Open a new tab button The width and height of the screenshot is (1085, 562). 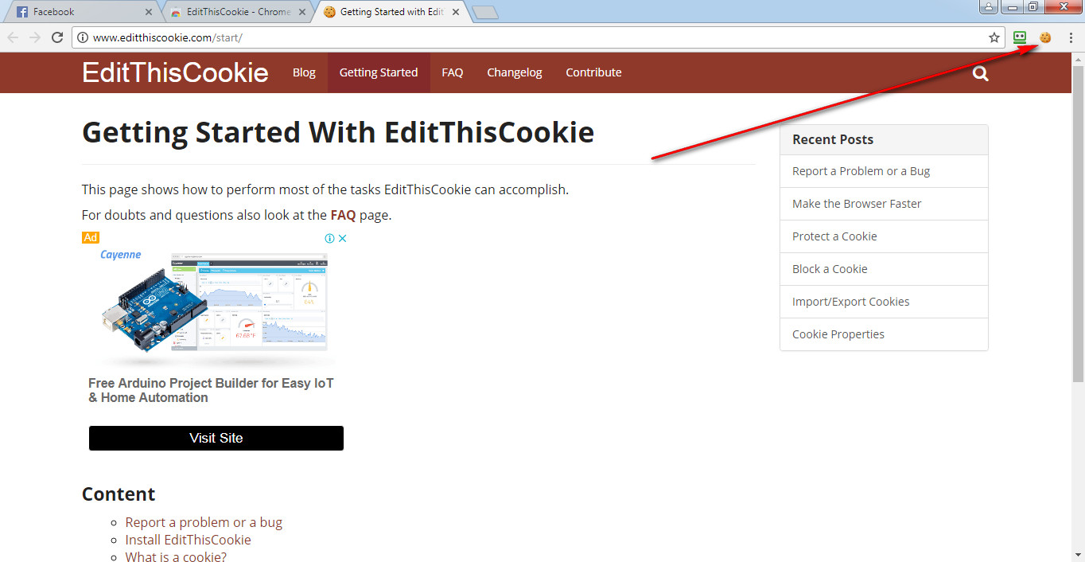coord(484,12)
